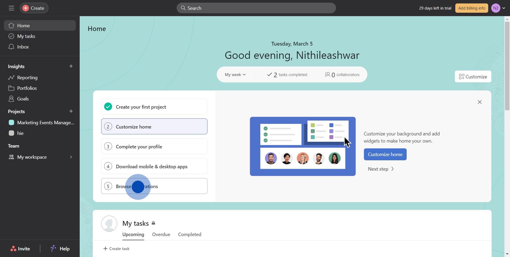Click the Inbox bell icon
The width and height of the screenshot is (510, 257).
pyautogui.click(x=11, y=47)
